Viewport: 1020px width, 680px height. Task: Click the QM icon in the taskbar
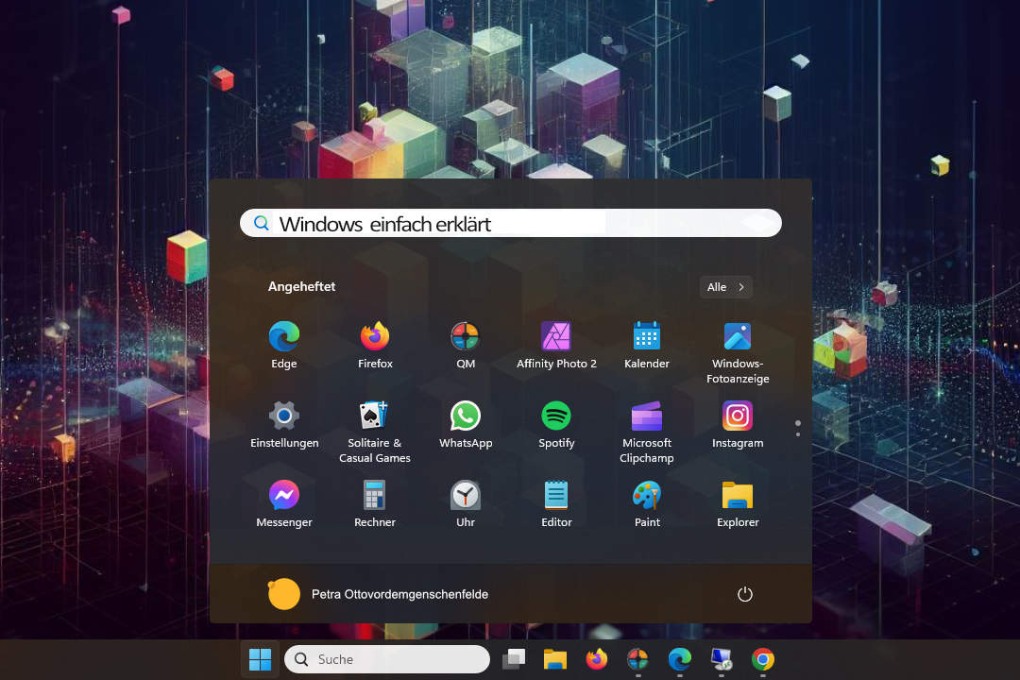point(637,660)
